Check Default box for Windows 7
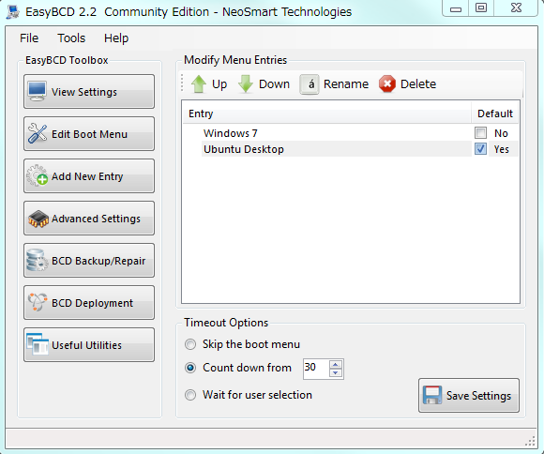The width and height of the screenshot is (544, 454). pyautogui.click(x=480, y=133)
